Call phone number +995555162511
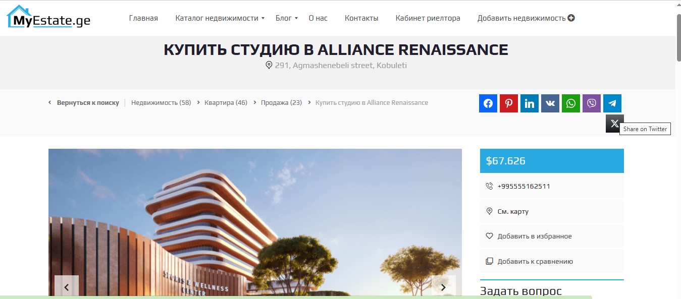The height and width of the screenshot is (299, 681). [524, 186]
